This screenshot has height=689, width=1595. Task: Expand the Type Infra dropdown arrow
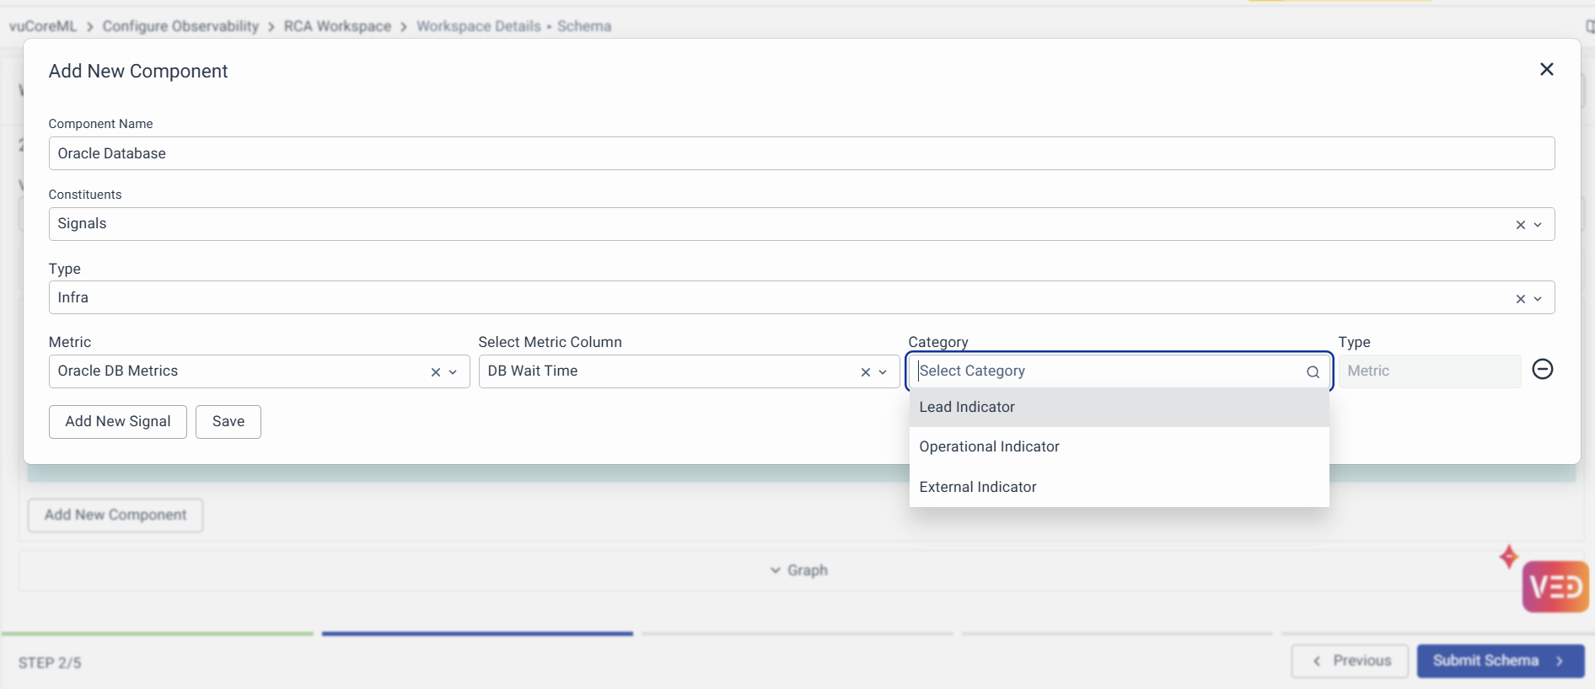1538,299
